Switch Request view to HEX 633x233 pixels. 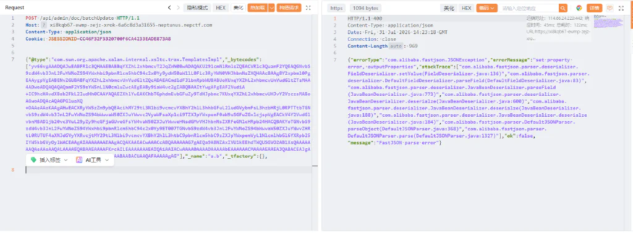pos(221,7)
